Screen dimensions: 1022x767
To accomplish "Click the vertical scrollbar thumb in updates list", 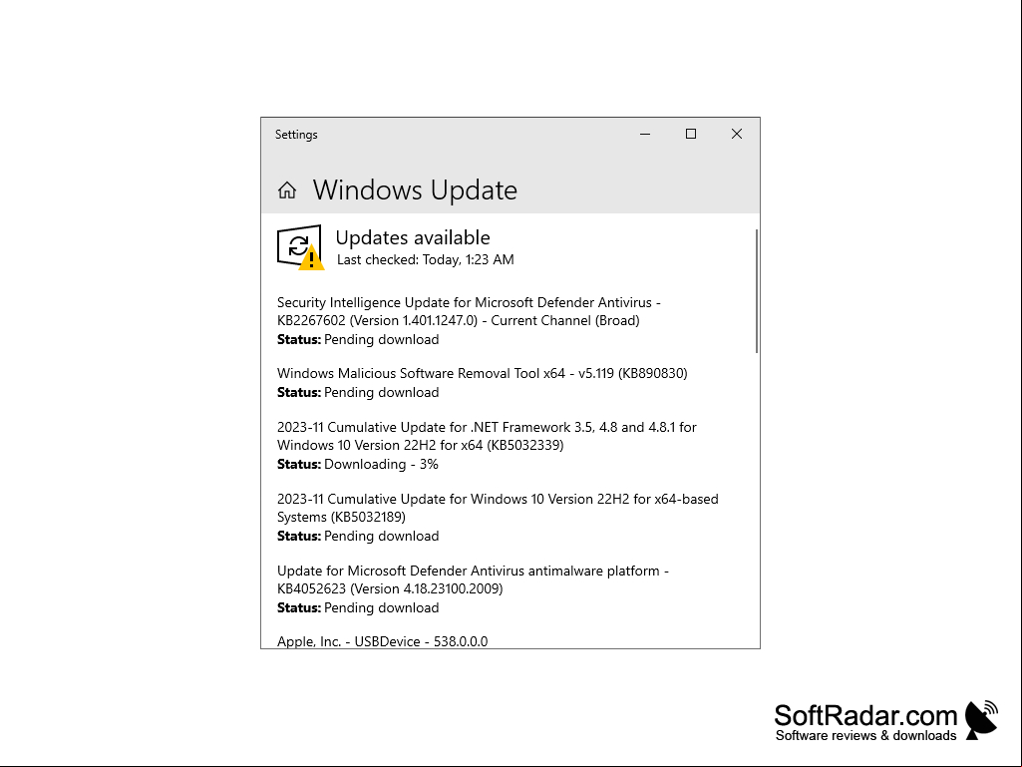I will tap(757, 291).
